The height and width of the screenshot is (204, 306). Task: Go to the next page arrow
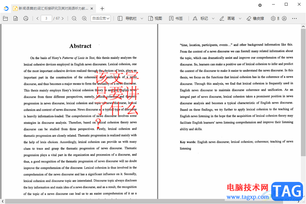(x=63, y=18)
